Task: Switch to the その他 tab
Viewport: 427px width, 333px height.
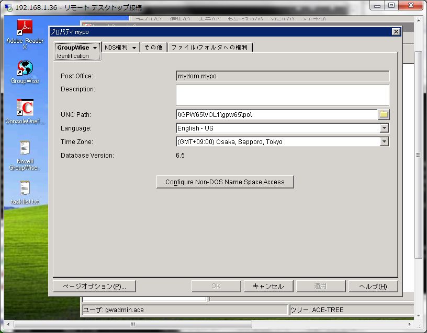Action: tap(153, 47)
